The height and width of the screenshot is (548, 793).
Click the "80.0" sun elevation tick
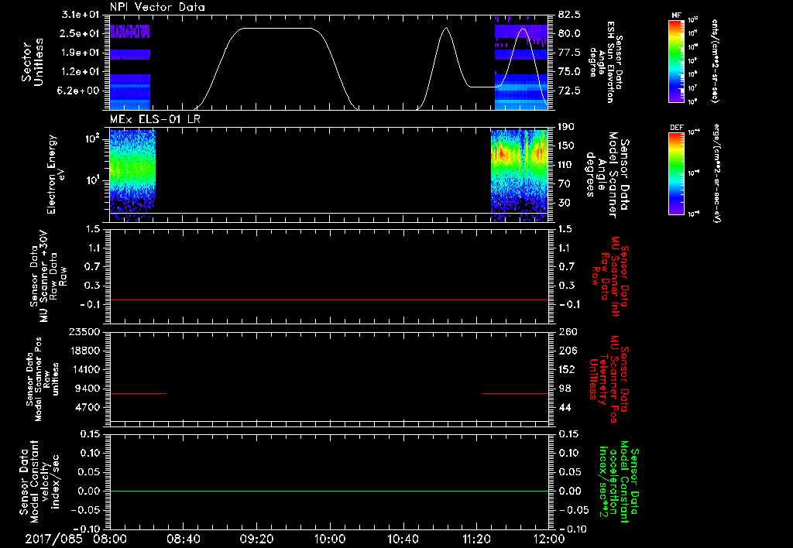click(x=569, y=33)
